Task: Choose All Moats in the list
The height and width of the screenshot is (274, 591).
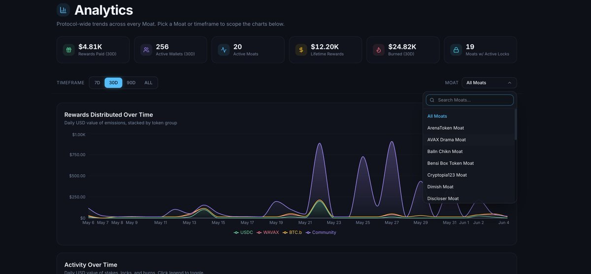Action: tap(468, 116)
